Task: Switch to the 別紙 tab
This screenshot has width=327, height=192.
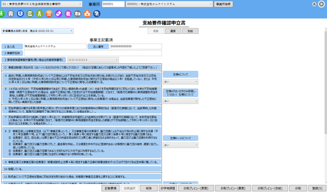Action: click(x=190, y=31)
